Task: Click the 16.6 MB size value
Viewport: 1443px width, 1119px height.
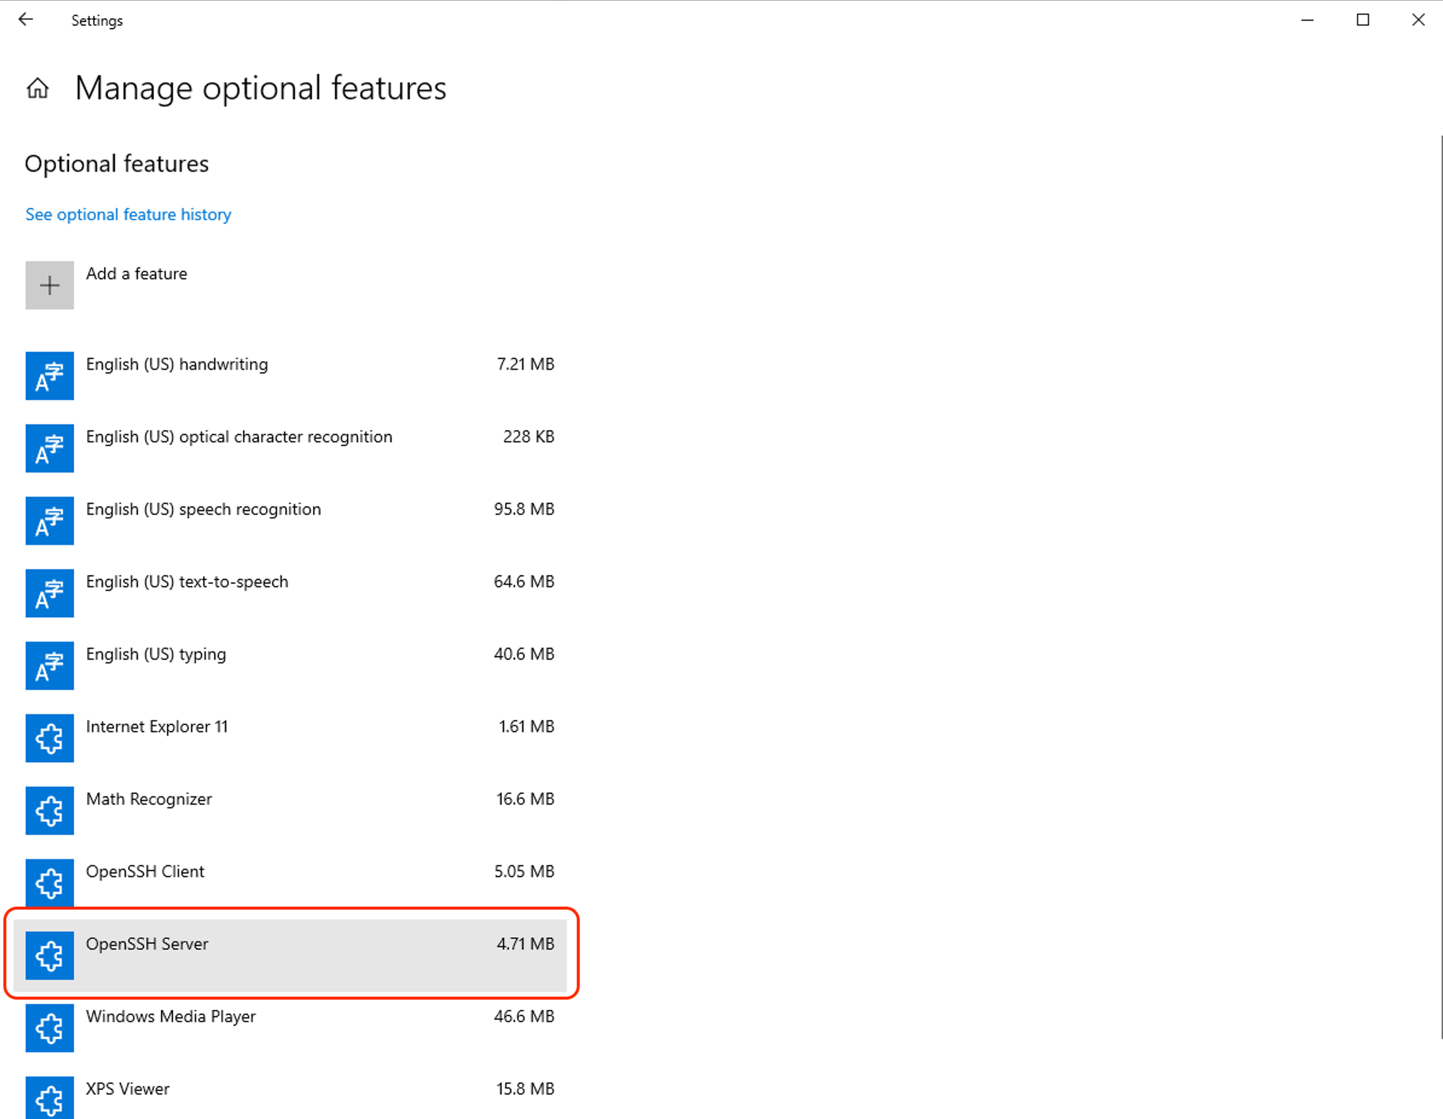Action: tap(525, 799)
